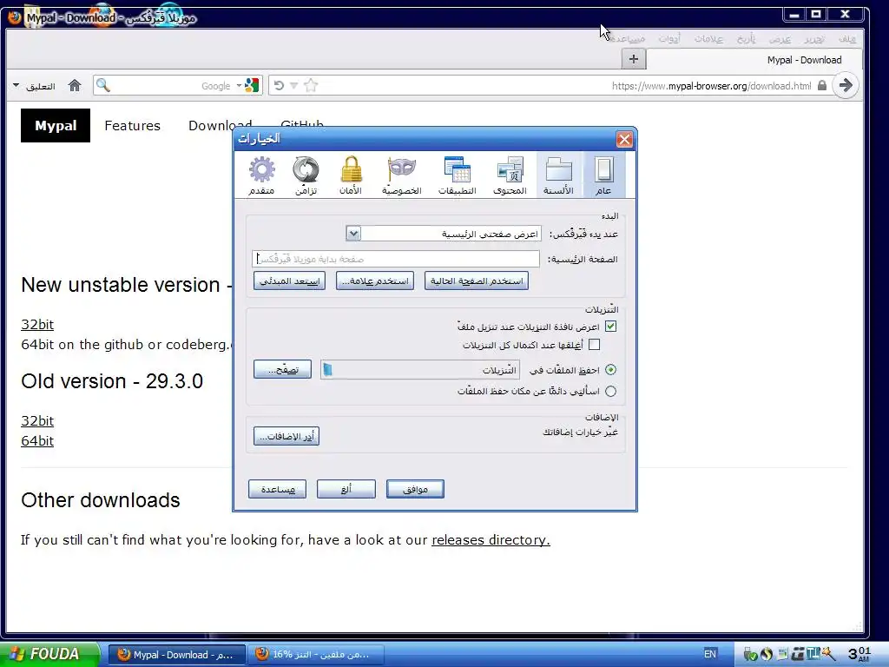The width and height of the screenshot is (889, 667).
Task: Click Restore to Default (استعد المبدئي) button
Action: coord(289,281)
